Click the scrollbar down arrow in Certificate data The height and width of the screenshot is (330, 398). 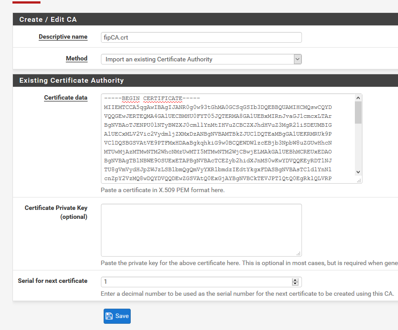358,171
